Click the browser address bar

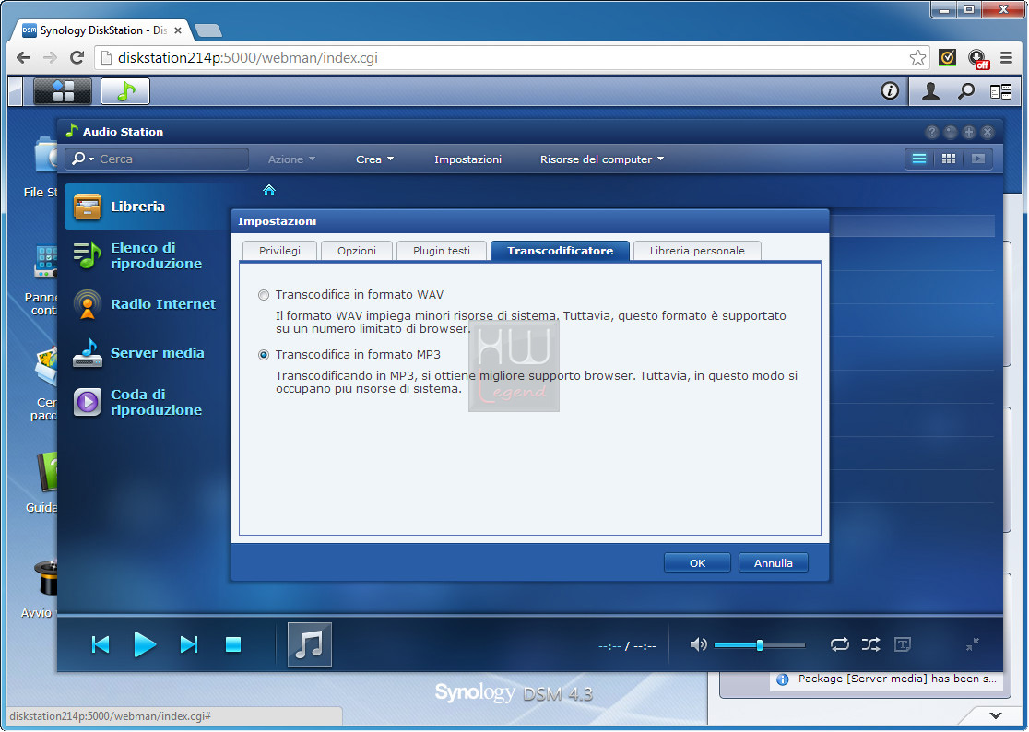tap(512, 58)
